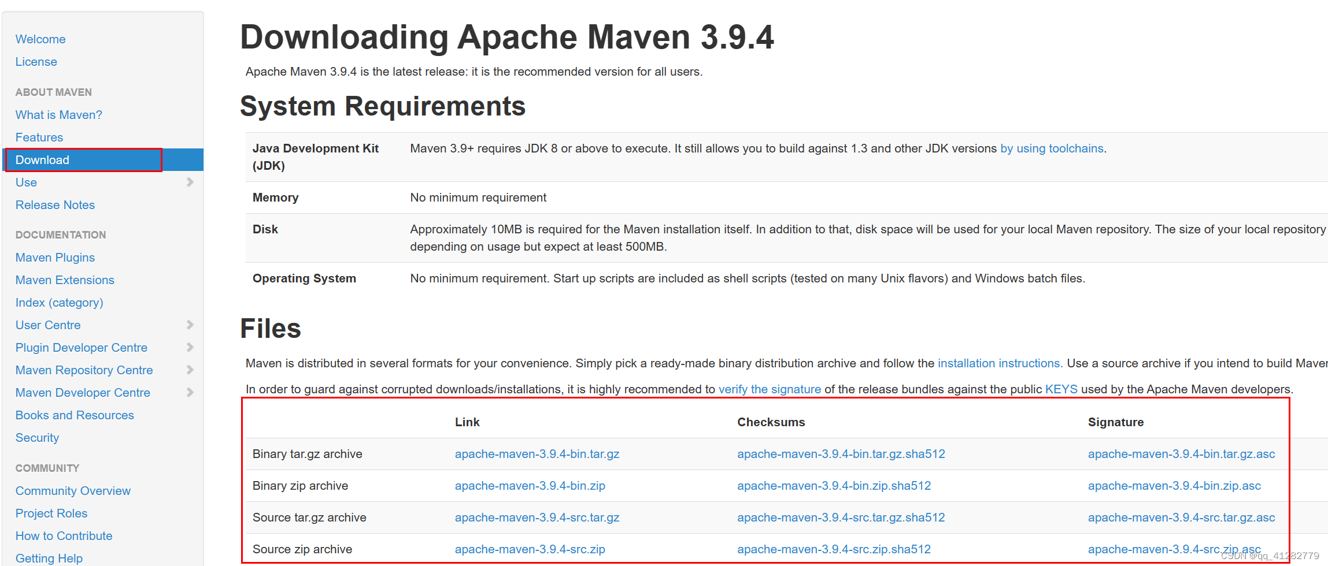The height and width of the screenshot is (566, 1328).
Task: Open the Index (category) link
Action: click(x=59, y=303)
